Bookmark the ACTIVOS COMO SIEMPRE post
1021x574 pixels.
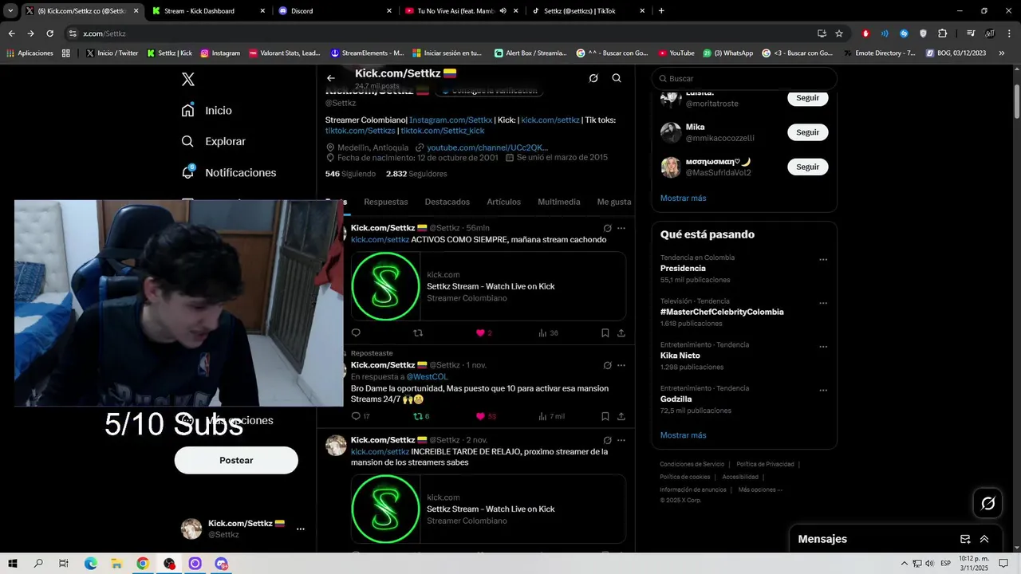[605, 333]
